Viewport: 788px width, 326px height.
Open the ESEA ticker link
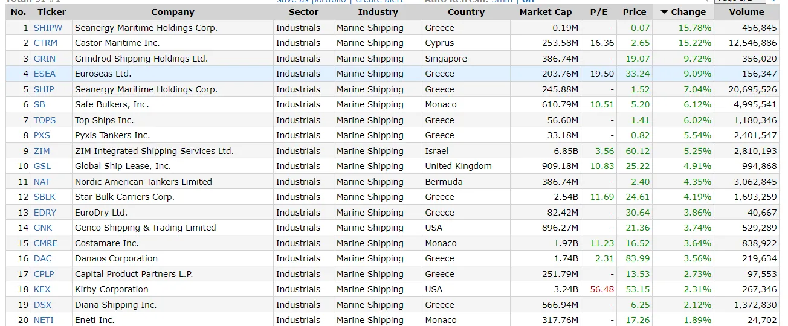coord(45,74)
